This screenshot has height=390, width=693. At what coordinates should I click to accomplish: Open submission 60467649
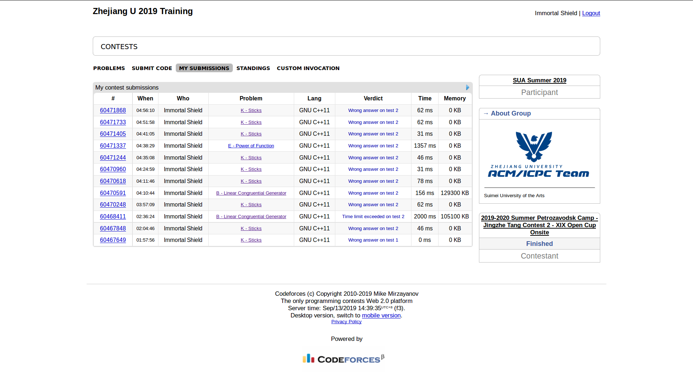(x=113, y=240)
